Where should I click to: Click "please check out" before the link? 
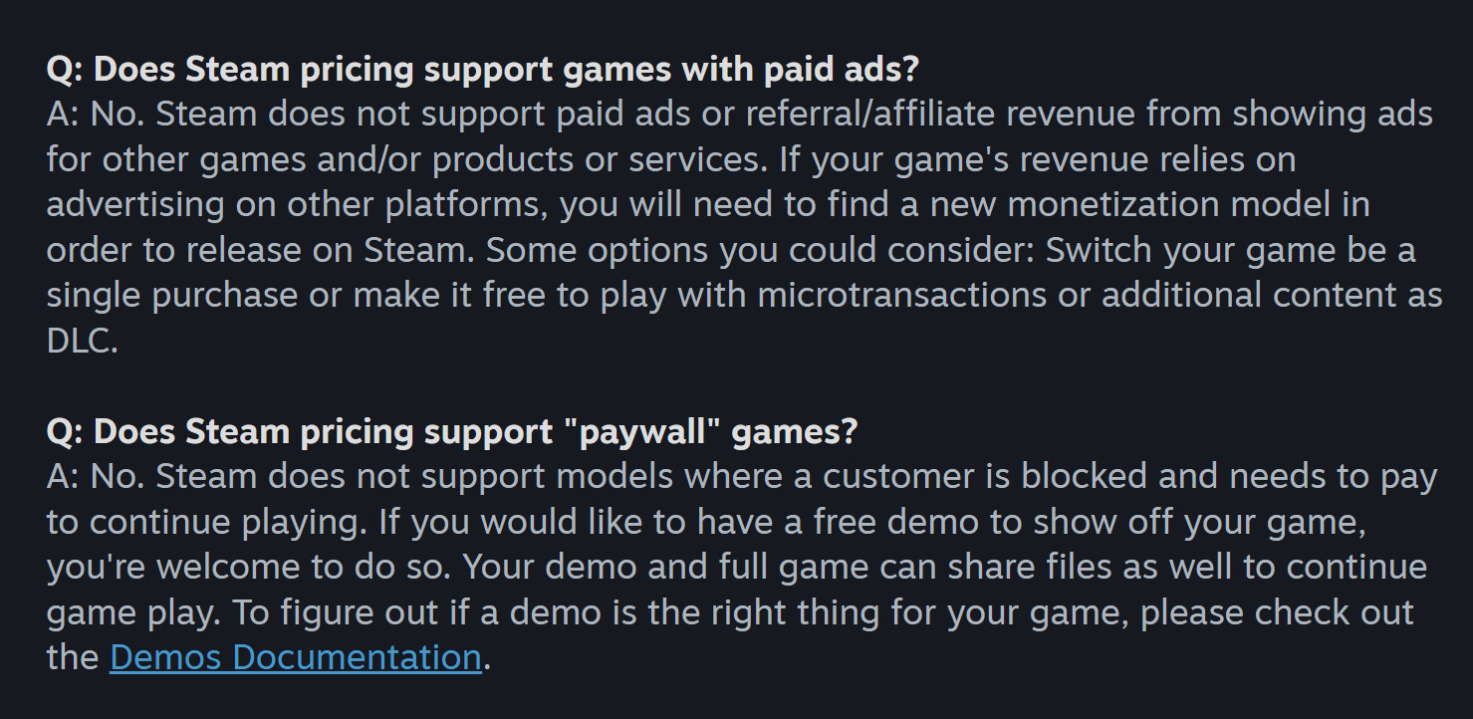(x=1277, y=612)
